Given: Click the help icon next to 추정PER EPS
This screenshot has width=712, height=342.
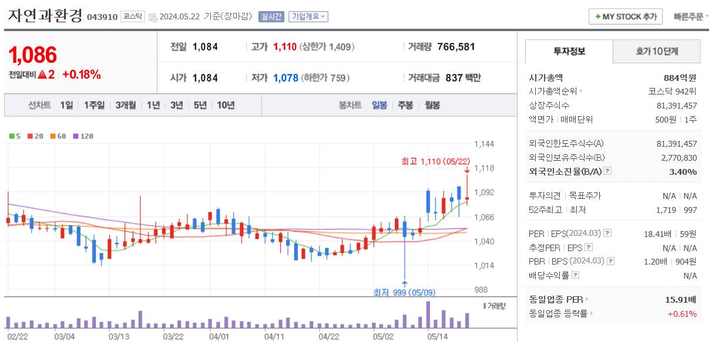Looking at the screenshot, I should [x=588, y=246].
